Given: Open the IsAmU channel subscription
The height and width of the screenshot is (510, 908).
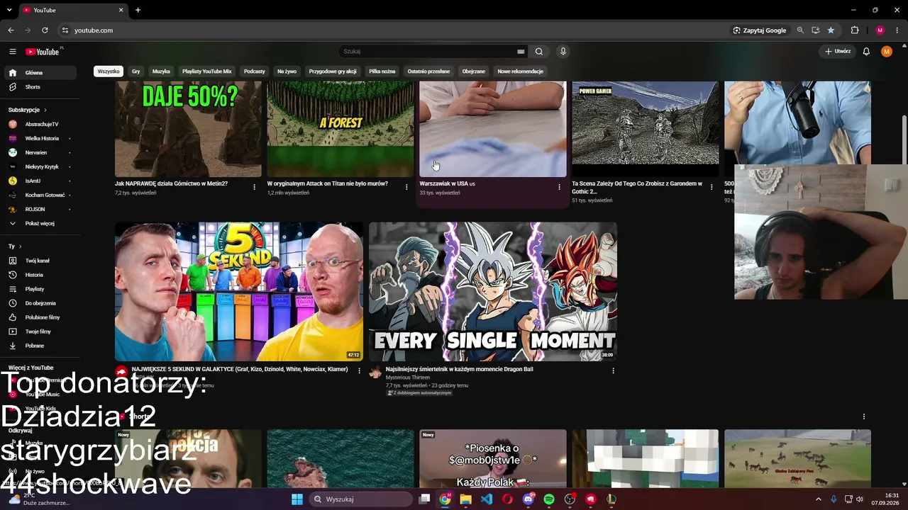Looking at the screenshot, I should coord(39,181).
